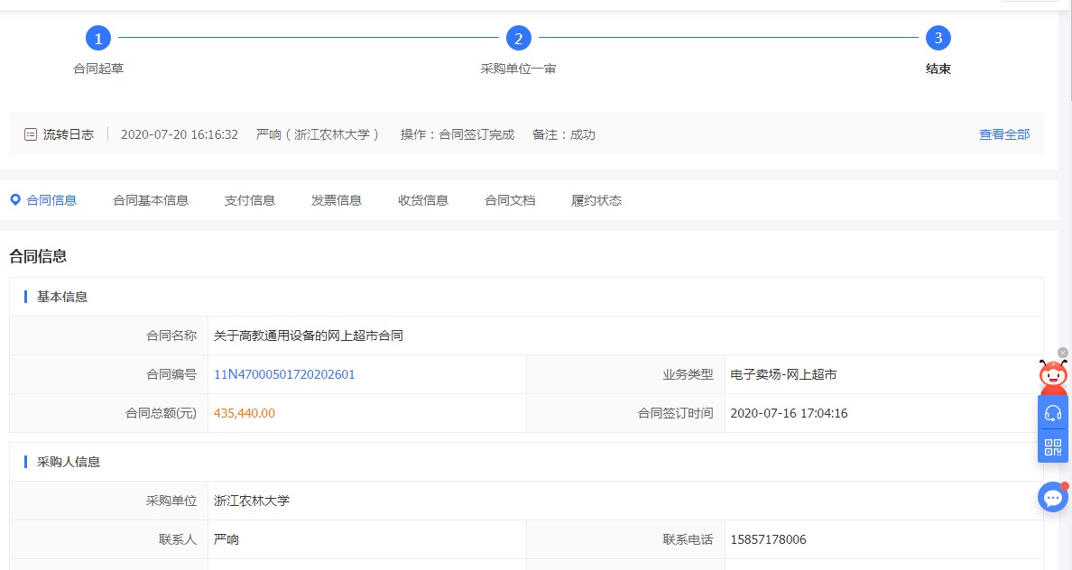
Task: Open contract number 11N47000501720202601 link
Action: coord(284,374)
